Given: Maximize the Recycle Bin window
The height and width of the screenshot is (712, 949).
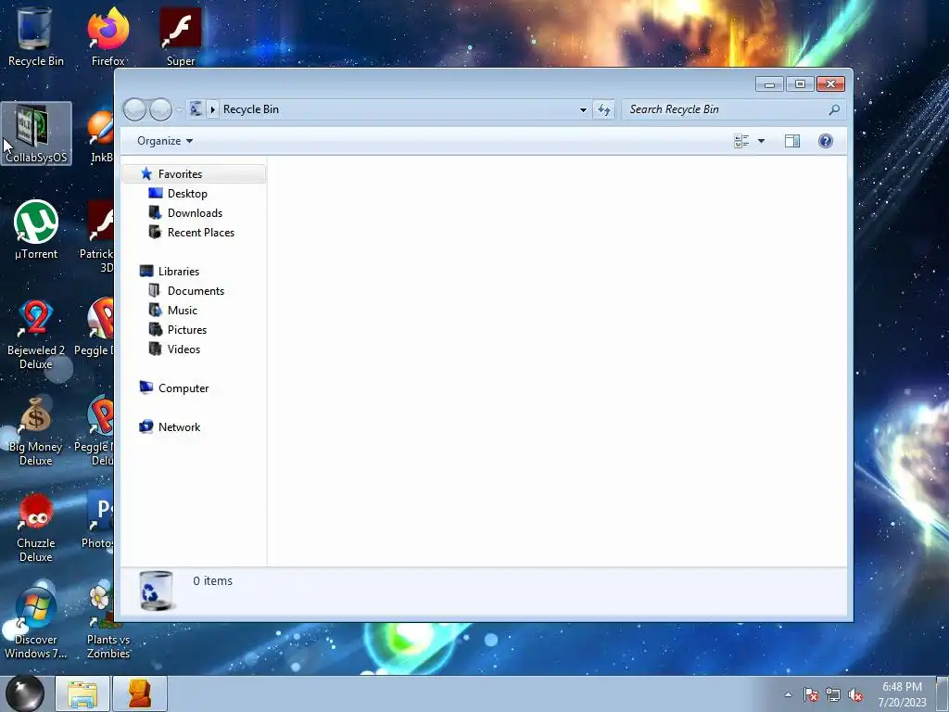Looking at the screenshot, I should pos(800,84).
